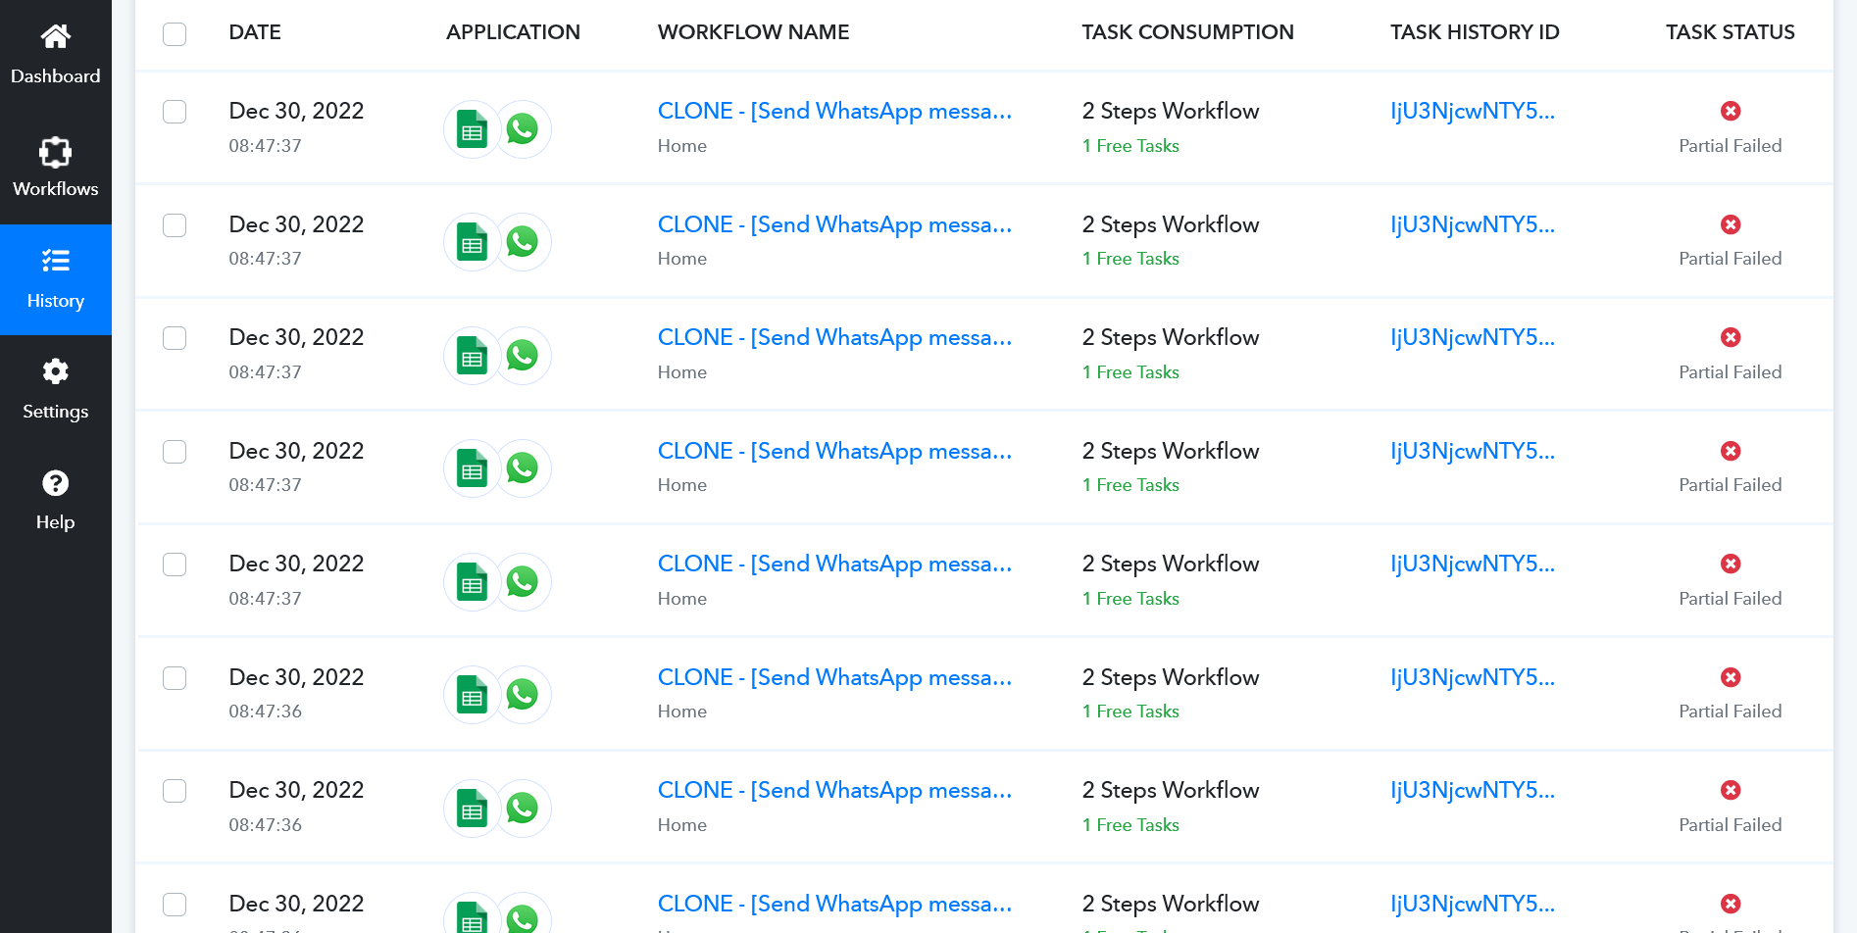The height and width of the screenshot is (933, 1857).
Task: Click red Partial Failed icon in first row
Action: (x=1731, y=111)
